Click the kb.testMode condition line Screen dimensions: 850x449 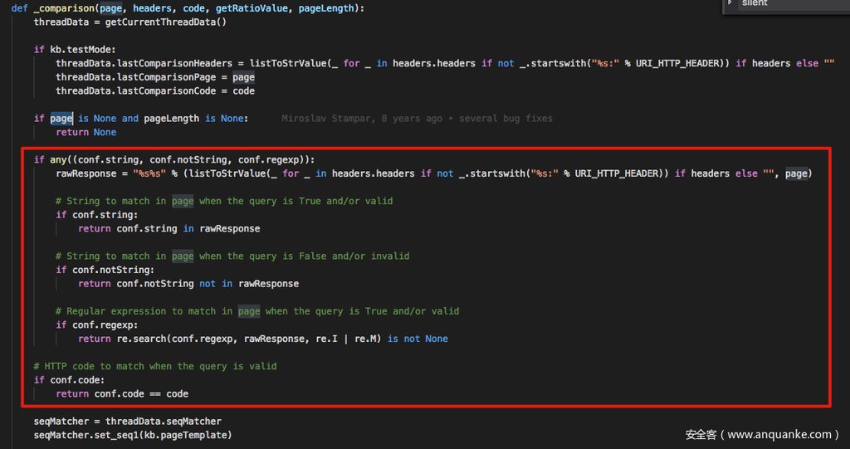point(75,50)
